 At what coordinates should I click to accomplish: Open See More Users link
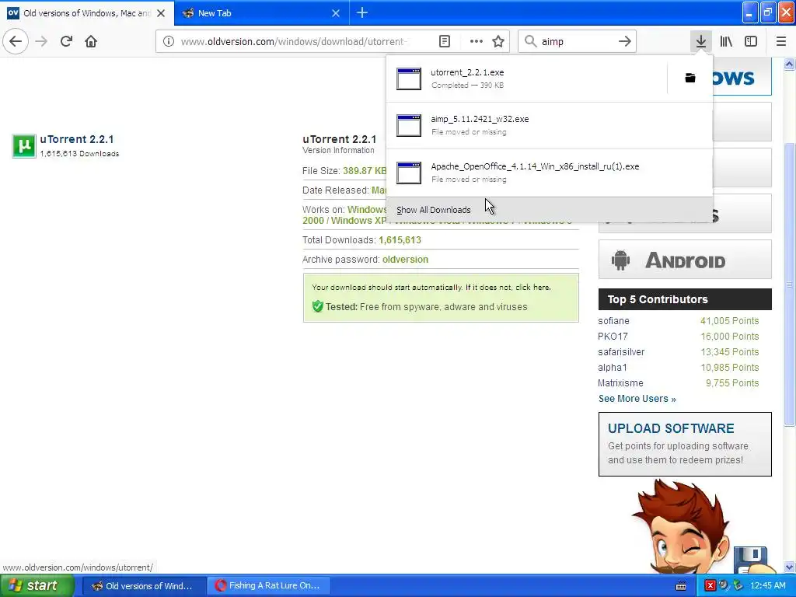point(637,399)
